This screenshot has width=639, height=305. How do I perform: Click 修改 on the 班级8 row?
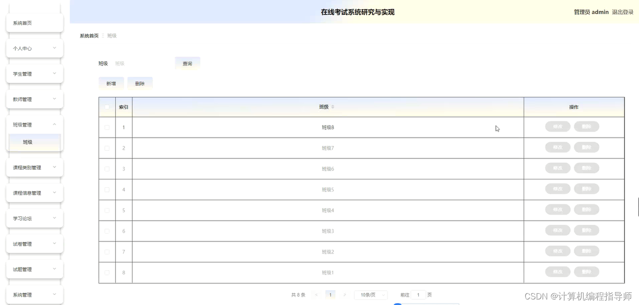557,126
